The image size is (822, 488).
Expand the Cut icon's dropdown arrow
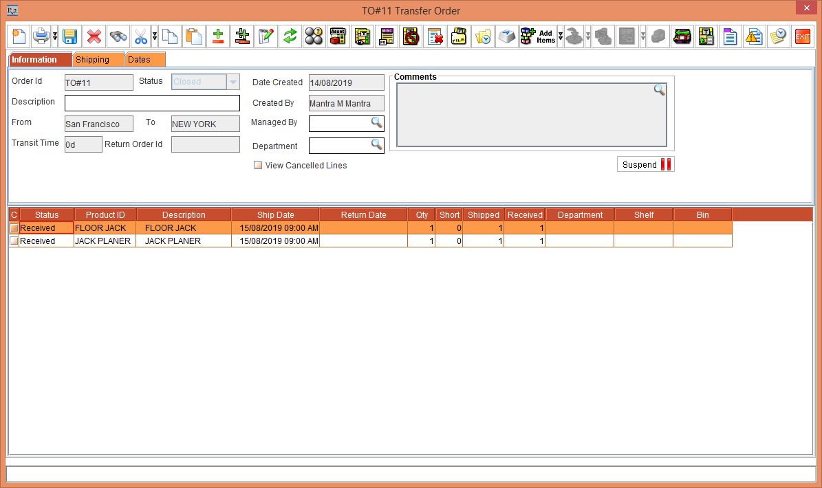point(154,36)
